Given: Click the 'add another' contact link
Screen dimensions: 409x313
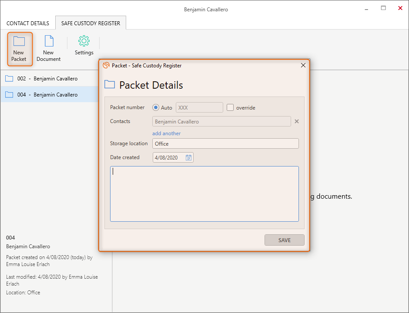Looking at the screenshot, I should coord(166,133).
